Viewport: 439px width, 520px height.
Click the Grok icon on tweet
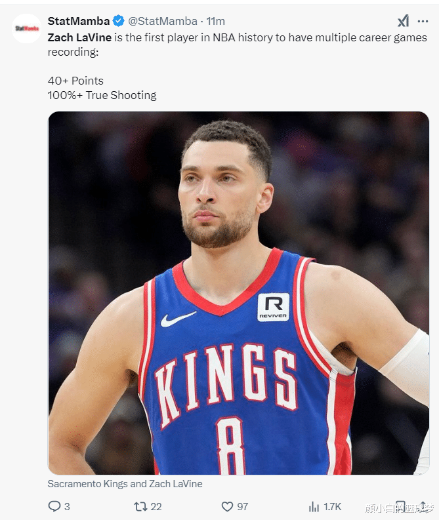[x=404, y=21]
